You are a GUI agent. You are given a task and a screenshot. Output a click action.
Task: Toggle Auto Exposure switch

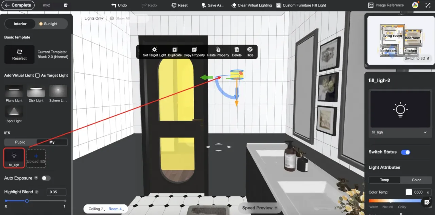46,178
